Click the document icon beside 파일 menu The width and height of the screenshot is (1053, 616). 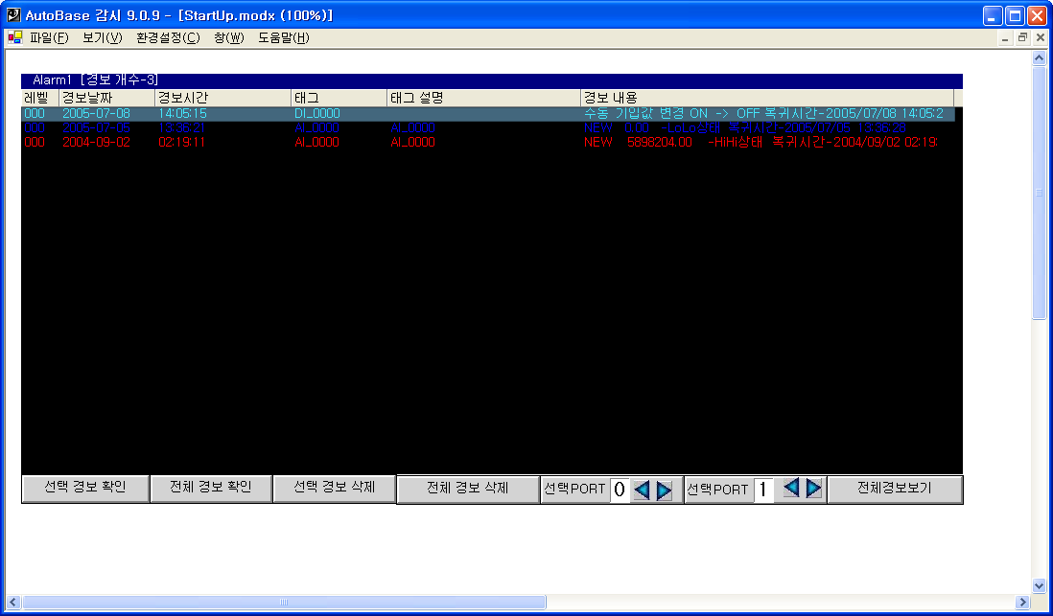tap(14, 37)
